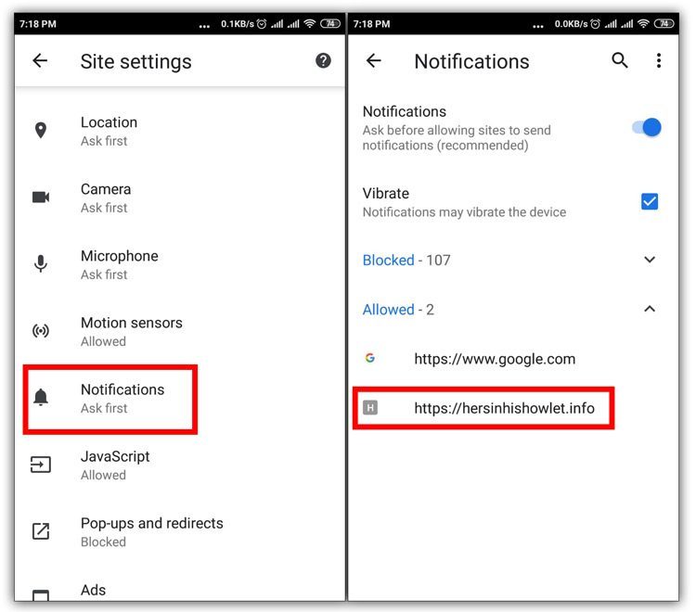Uncheck the Vibrate checkbox
Viewport: 696px width, 612px height.
(x=650, y=202)
